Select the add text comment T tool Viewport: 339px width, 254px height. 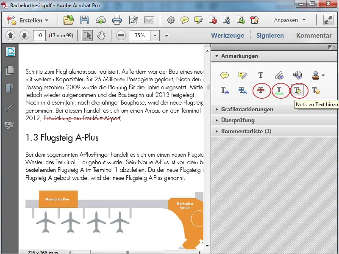click(x=261, y=75)
